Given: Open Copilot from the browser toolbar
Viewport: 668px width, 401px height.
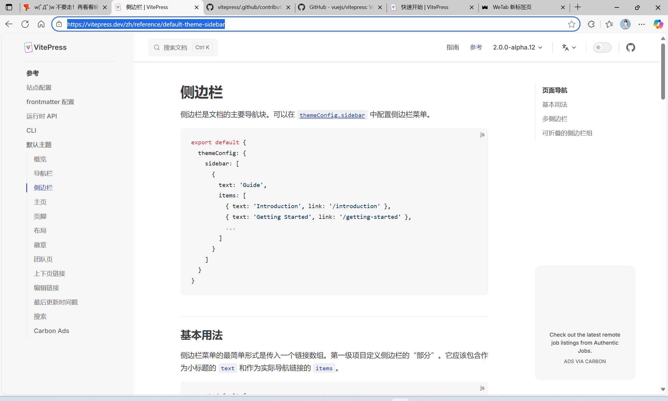Looking at the screenshot, I should pos(658,24).
